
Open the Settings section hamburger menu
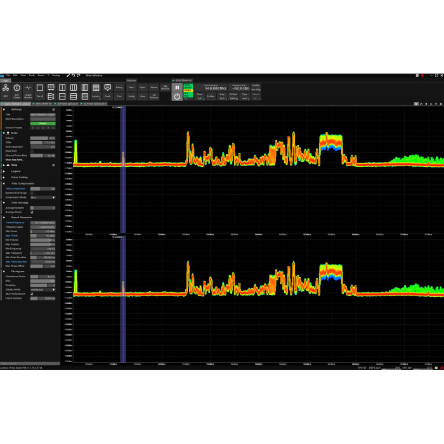tap(53, 110)
